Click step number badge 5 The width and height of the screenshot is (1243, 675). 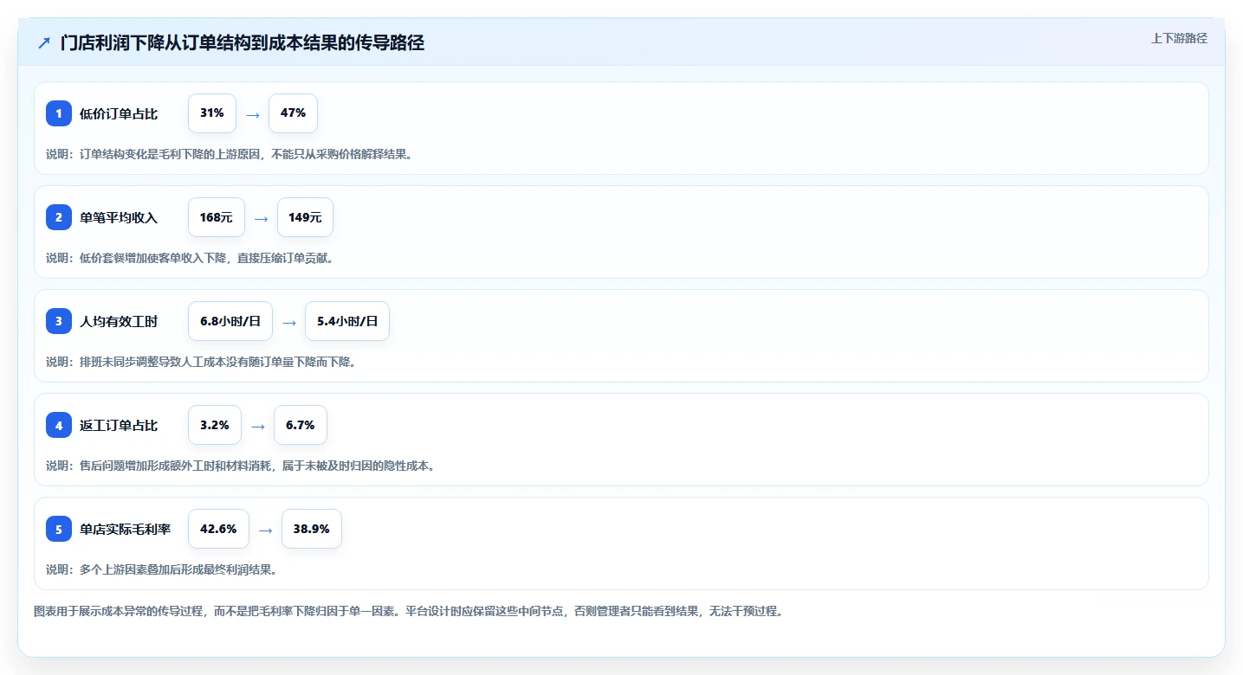pos(59,529)
